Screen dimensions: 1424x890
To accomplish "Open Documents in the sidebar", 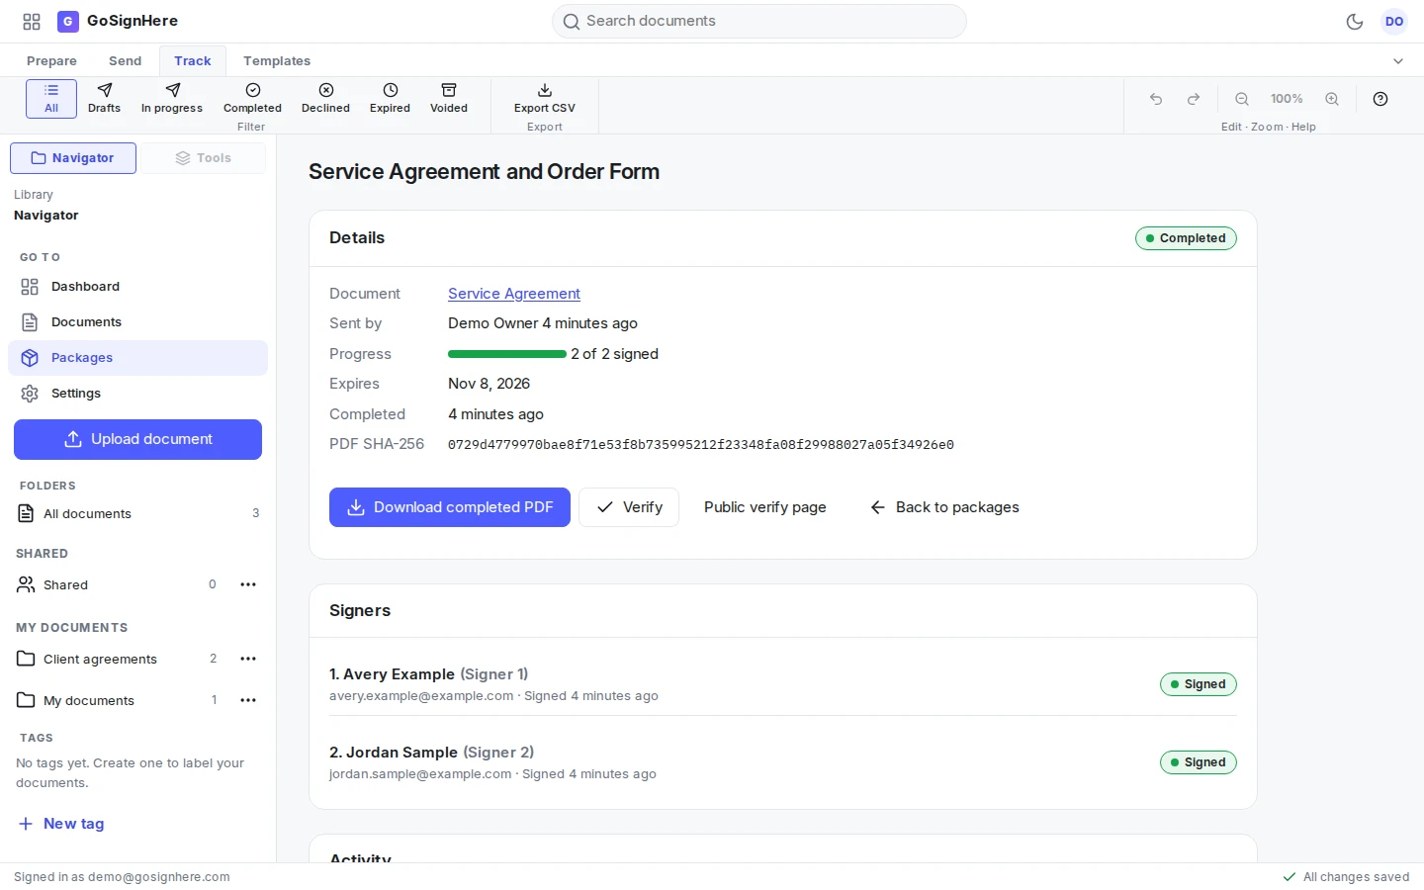I will point(137,322).
